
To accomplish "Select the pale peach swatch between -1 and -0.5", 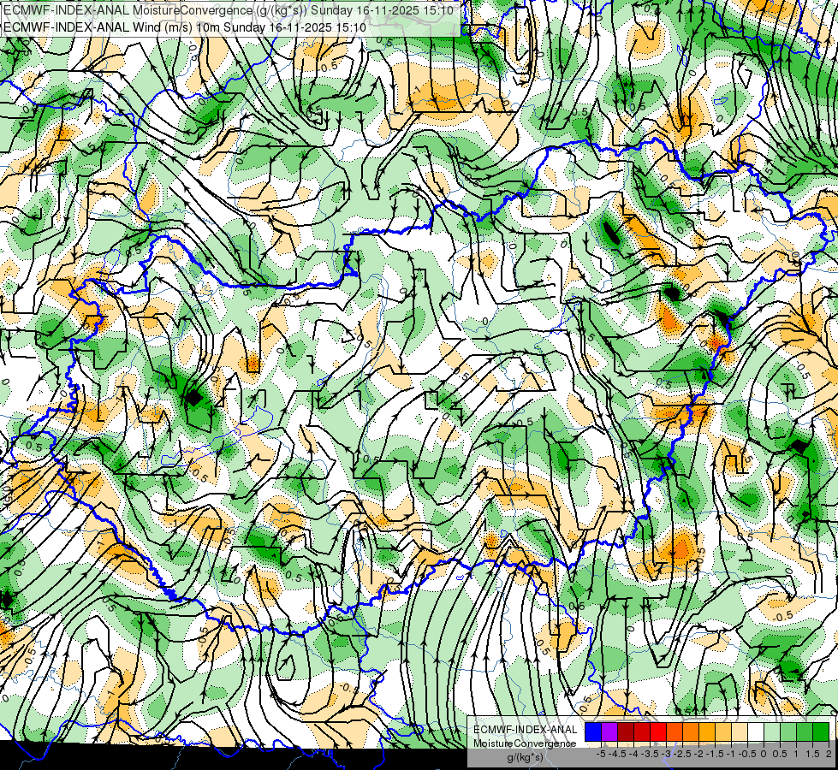I will (740, 732).
